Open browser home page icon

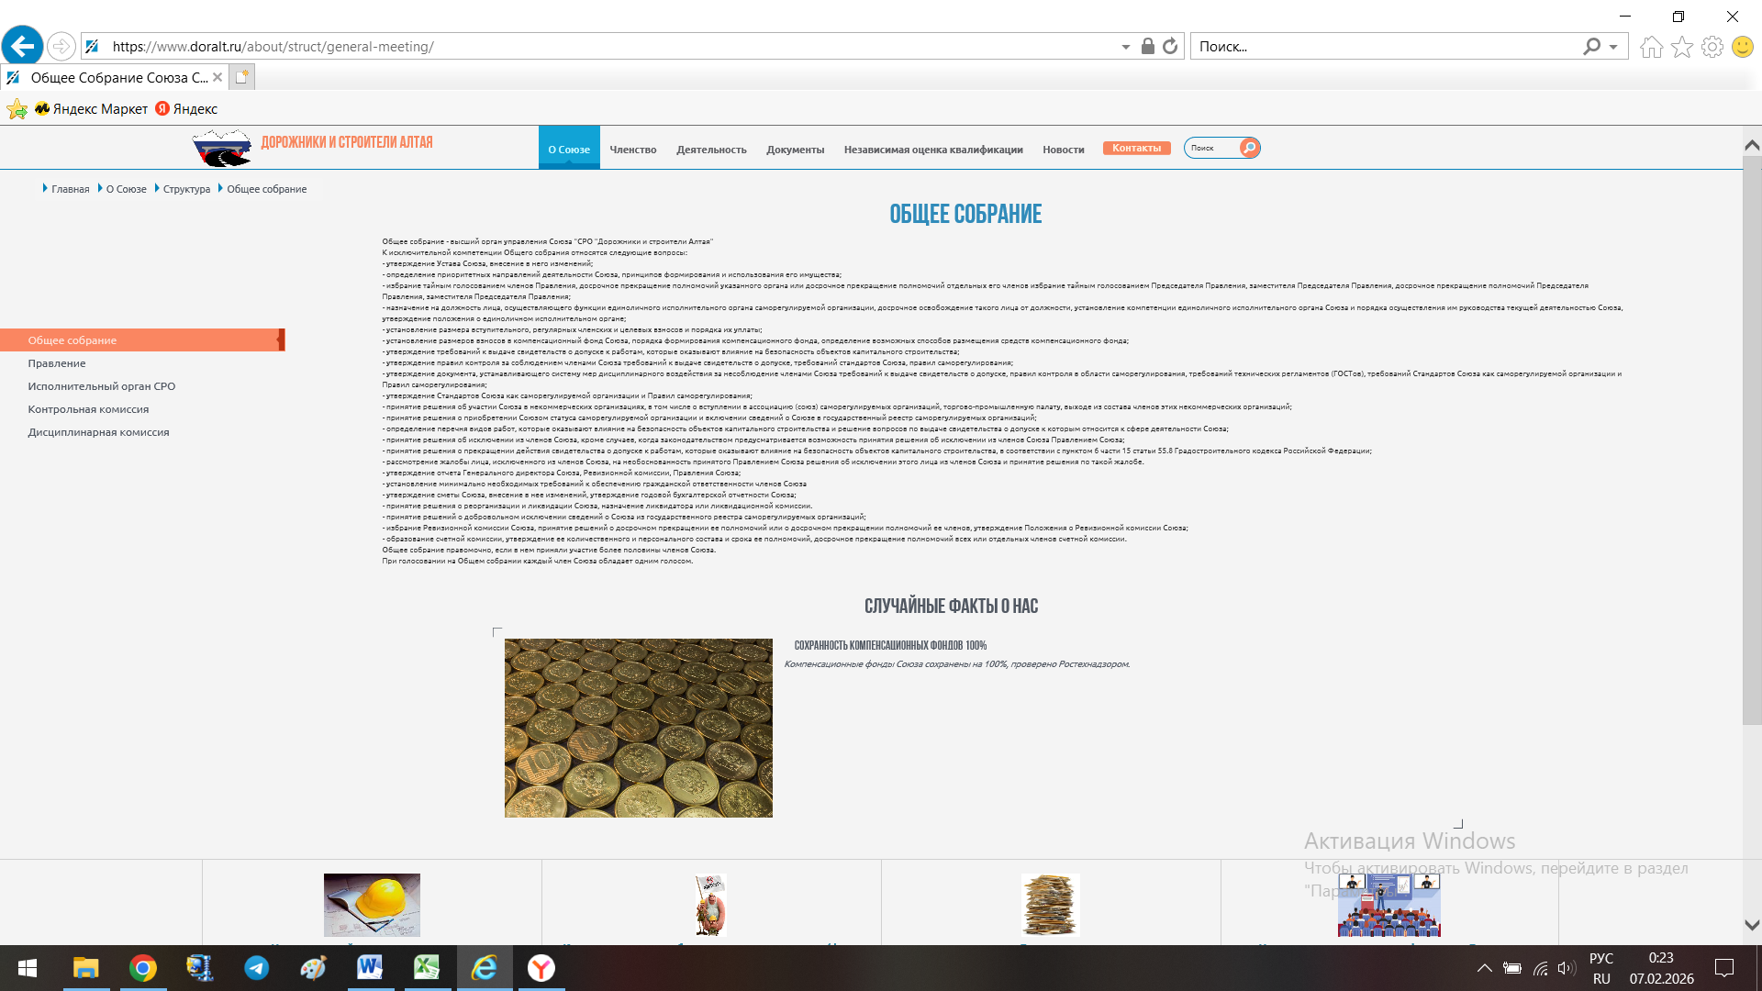click(1651, 47)
